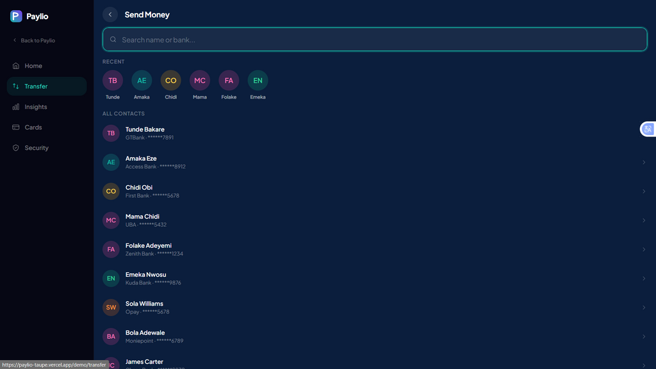Click the GTBank account number text

[149, 138]
